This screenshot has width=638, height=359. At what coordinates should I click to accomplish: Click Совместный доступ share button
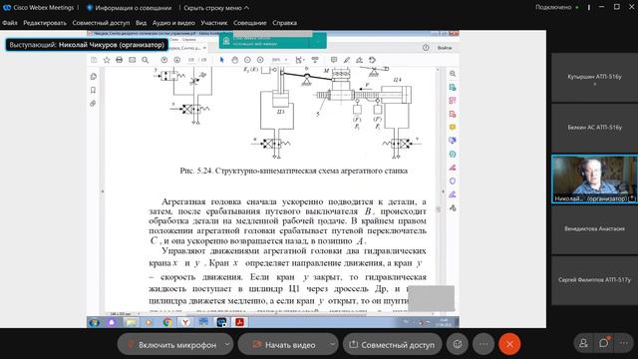(x=392, y=345)
